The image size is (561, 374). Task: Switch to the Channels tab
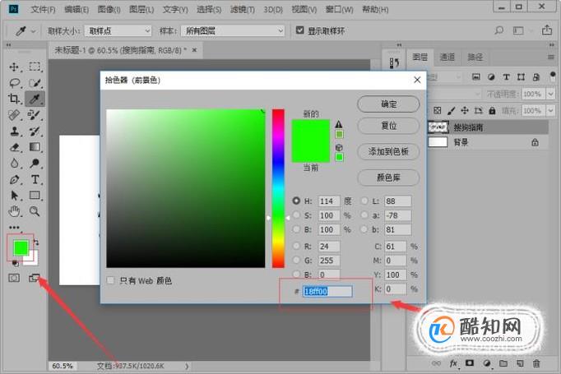447,57
